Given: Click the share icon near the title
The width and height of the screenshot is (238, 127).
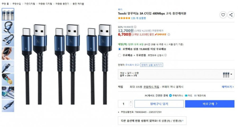Looking at the screenshot, I should pos(231,15).
